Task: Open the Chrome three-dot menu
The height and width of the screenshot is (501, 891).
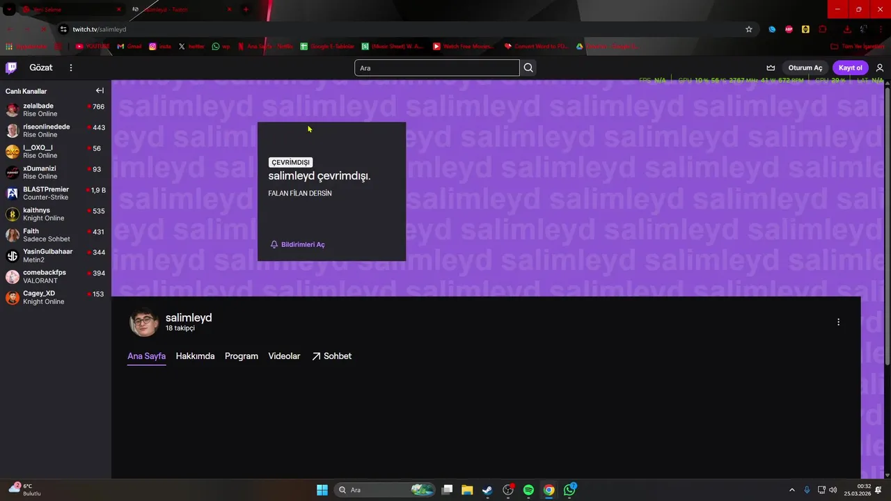Action: click(x=881, y=29)
